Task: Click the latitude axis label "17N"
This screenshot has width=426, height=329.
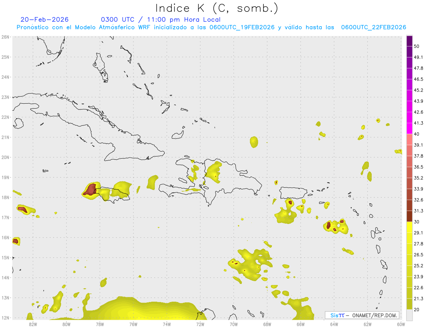Action: coord(5,217)
